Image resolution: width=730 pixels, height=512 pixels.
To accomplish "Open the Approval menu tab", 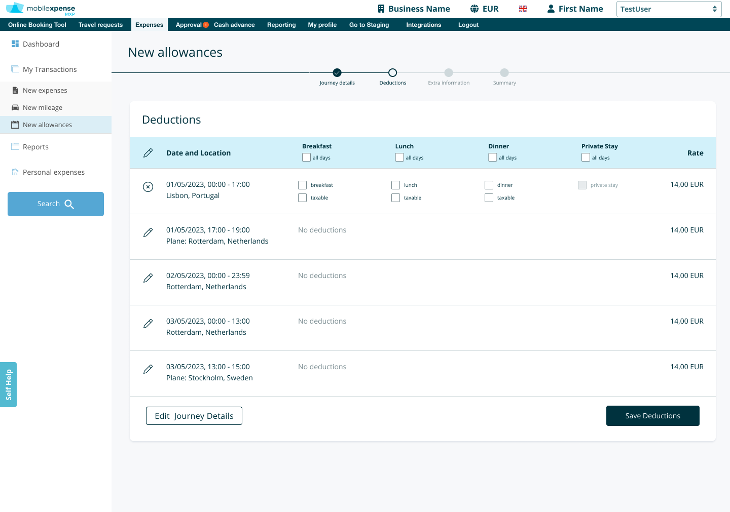I will click(x=189, y=25).
